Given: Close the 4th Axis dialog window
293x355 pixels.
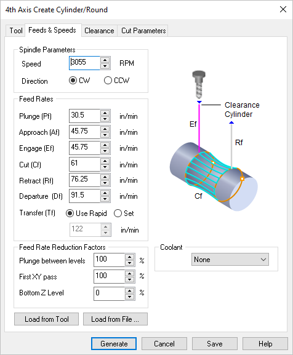Looking at the screenshot, I should click(283, 9).
